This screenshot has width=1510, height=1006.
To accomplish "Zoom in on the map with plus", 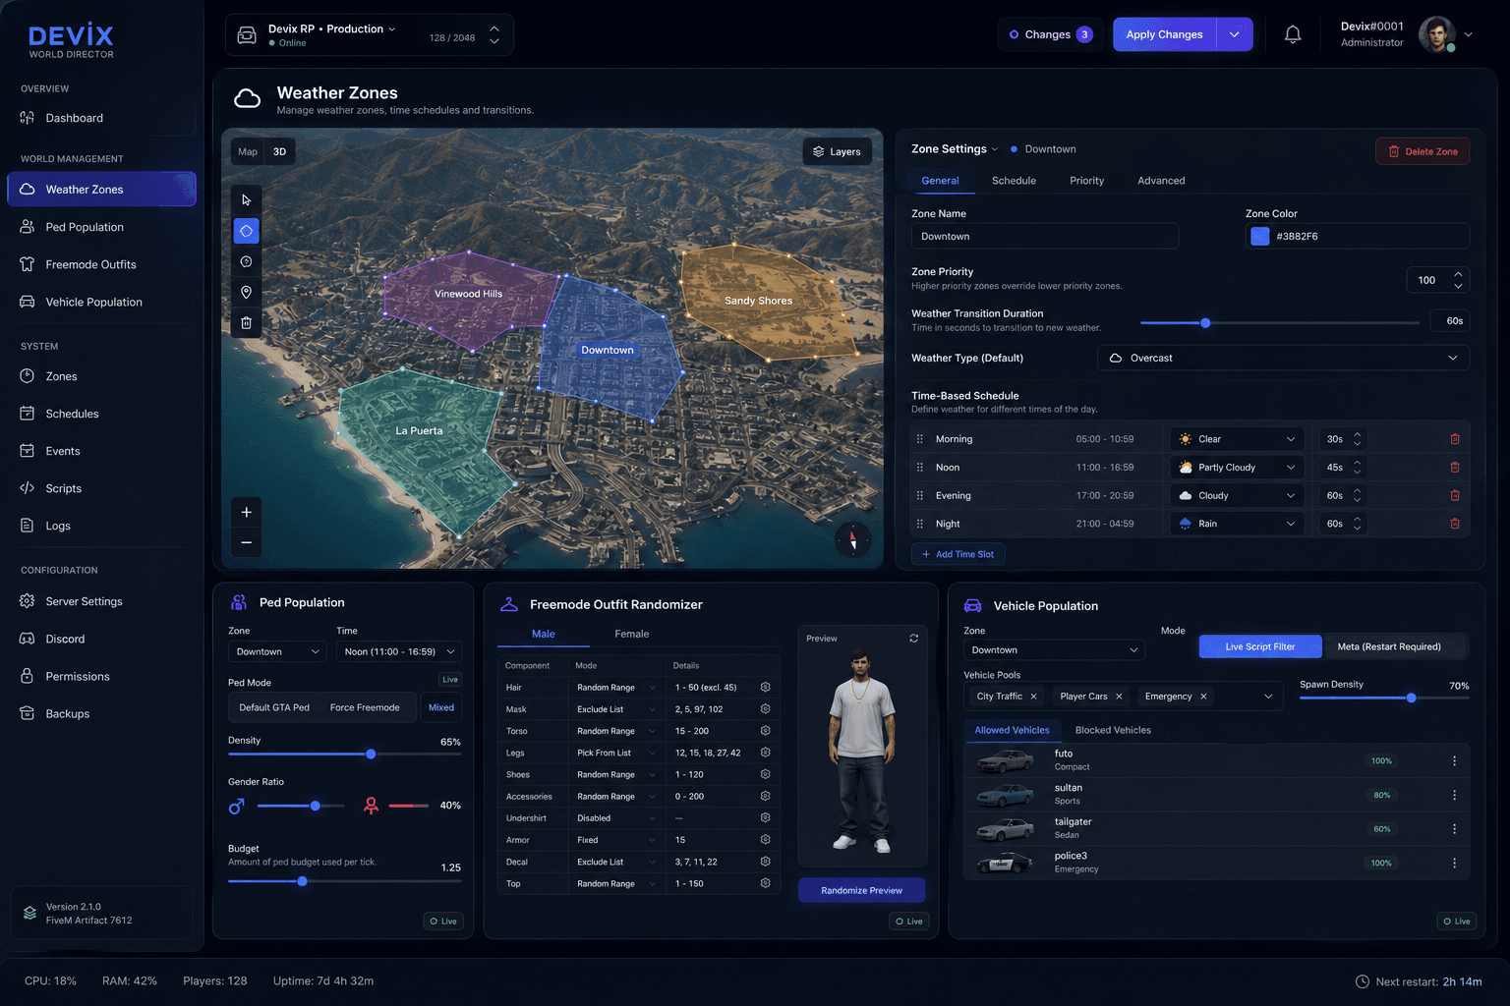I will [x=247, y=512].
